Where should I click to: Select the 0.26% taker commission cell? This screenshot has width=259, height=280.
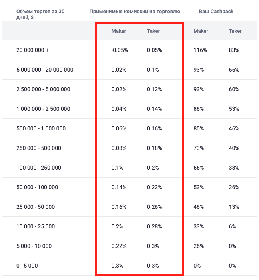(155, 207)
